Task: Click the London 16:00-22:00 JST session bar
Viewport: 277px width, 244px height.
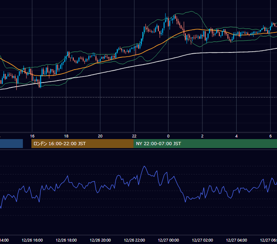Action: (82, 144)
